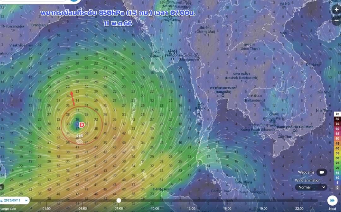Jump to 13:00 on the timeline
This screenshot has height=212, width=341.
pyautogui.click(x=191, y=208)
